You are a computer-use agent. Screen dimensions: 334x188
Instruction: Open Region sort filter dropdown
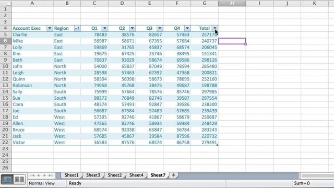(77, 28)
